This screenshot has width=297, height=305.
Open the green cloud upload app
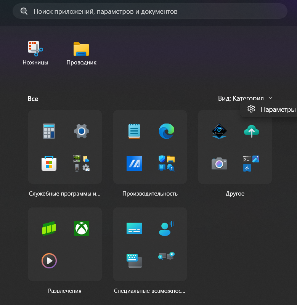pyautogui.click(x=252, y=131)
